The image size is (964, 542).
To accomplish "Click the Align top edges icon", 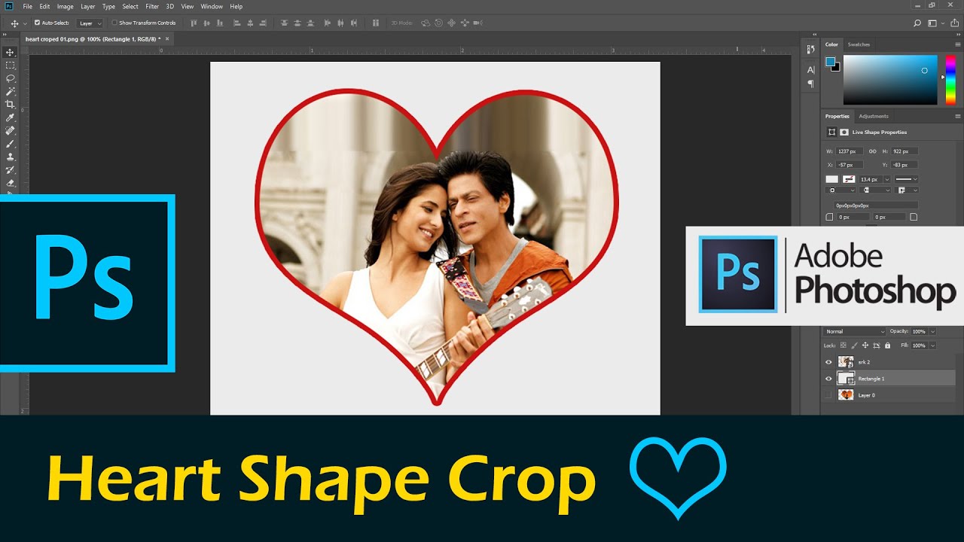I will tap(194, 23).
